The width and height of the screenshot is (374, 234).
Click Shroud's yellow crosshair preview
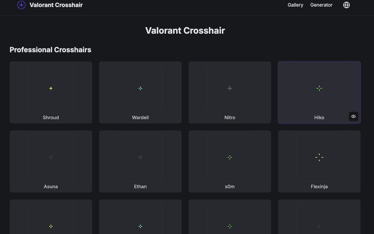(x=51, y=88)
